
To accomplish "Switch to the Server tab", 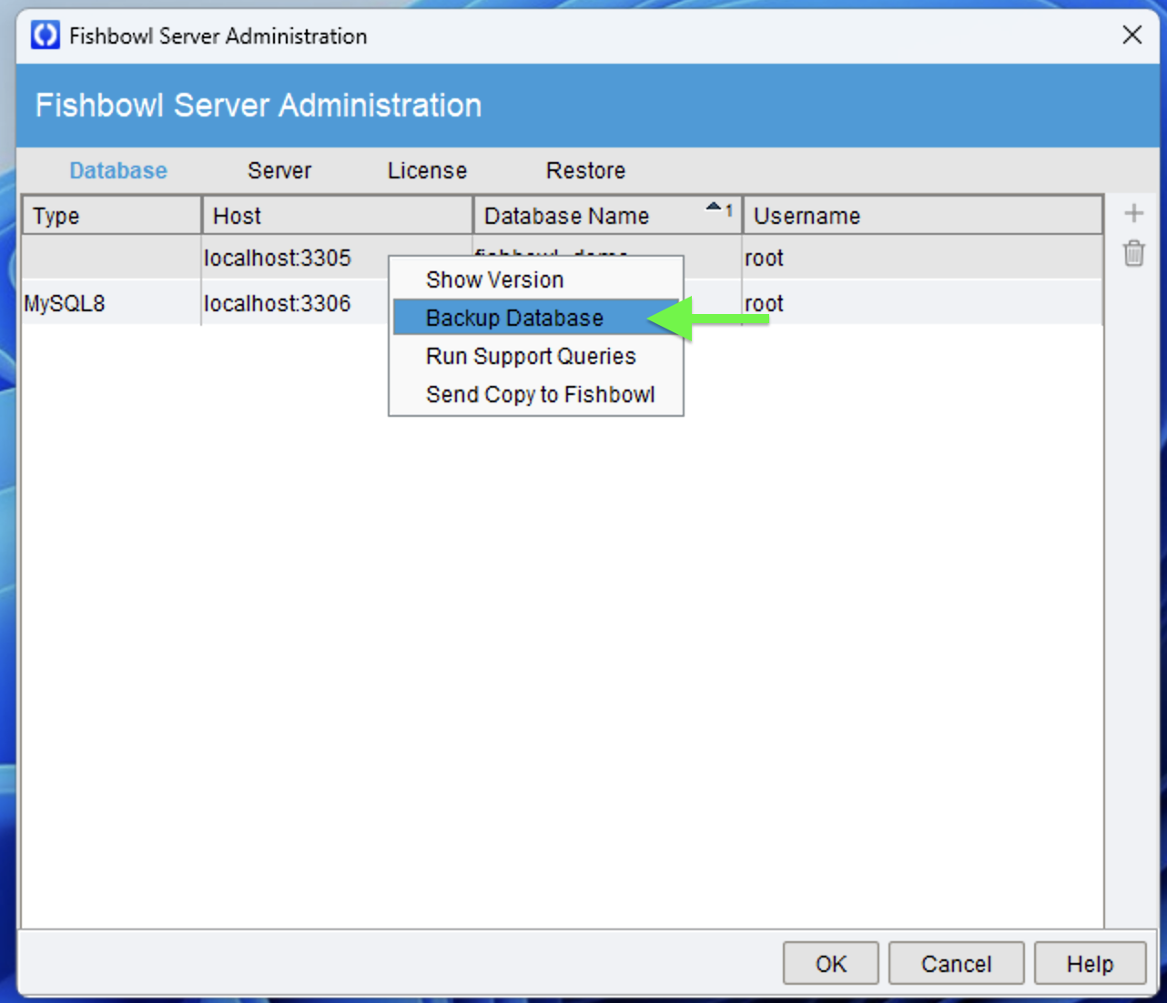I will 279,170.
